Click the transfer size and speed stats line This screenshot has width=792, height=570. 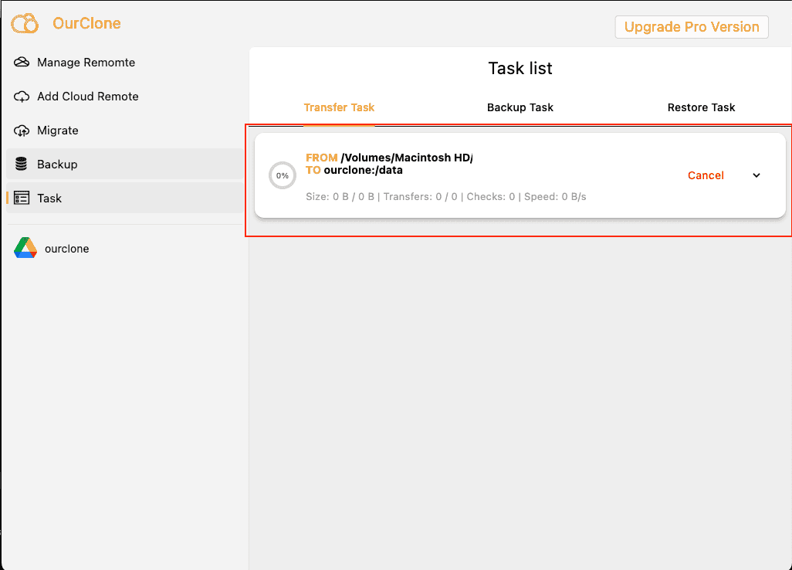[446, 197]
